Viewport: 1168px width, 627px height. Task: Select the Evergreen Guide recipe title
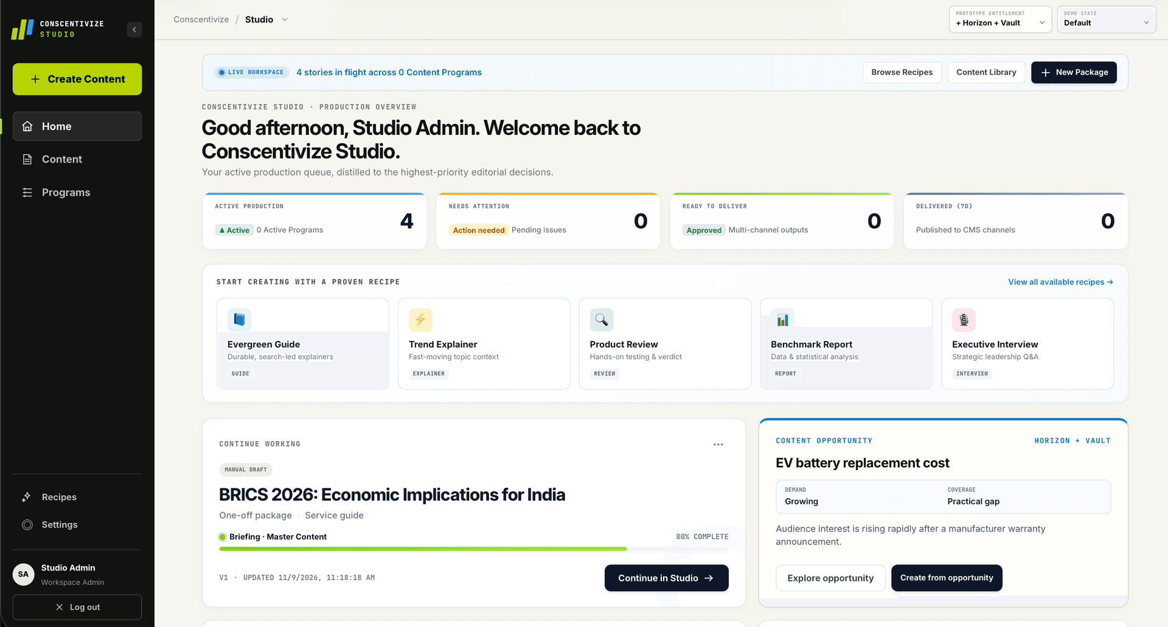(x=263, y=344)
